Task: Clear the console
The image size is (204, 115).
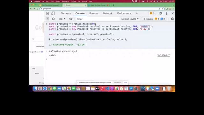Action: point(53,19)
